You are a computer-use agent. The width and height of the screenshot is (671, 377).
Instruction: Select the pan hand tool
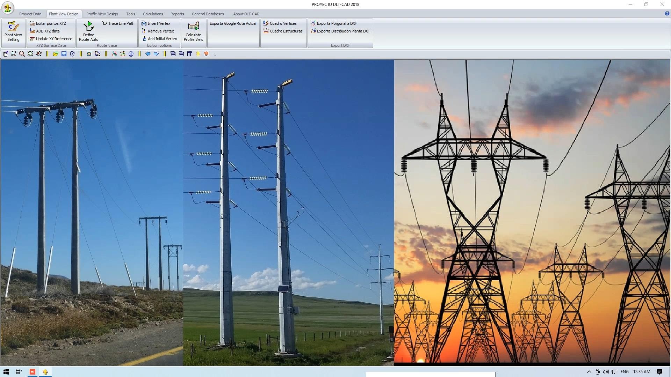click(x=5, y=54)
